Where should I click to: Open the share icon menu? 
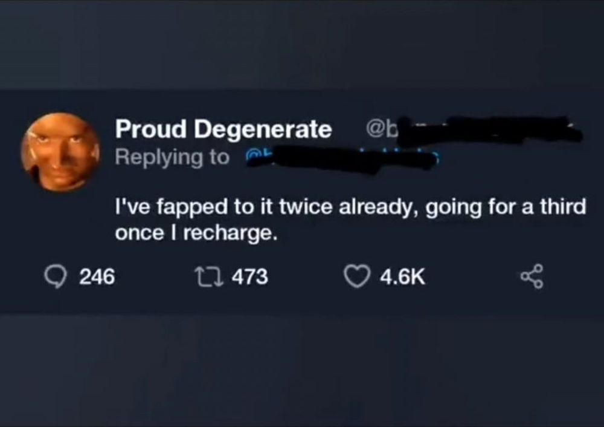coord(532,278)
